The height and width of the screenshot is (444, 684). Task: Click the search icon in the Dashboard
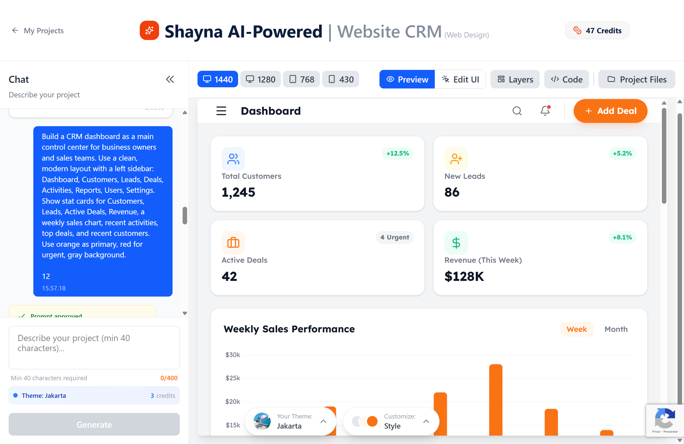pos(517,111)
